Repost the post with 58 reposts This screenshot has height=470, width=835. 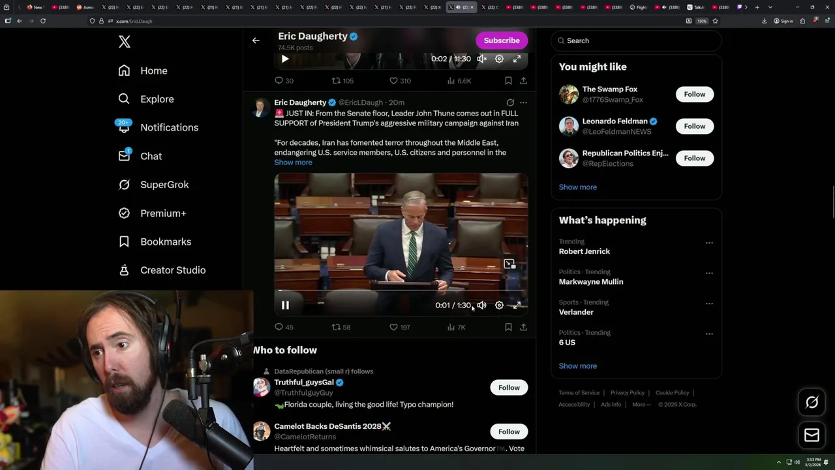342,327
